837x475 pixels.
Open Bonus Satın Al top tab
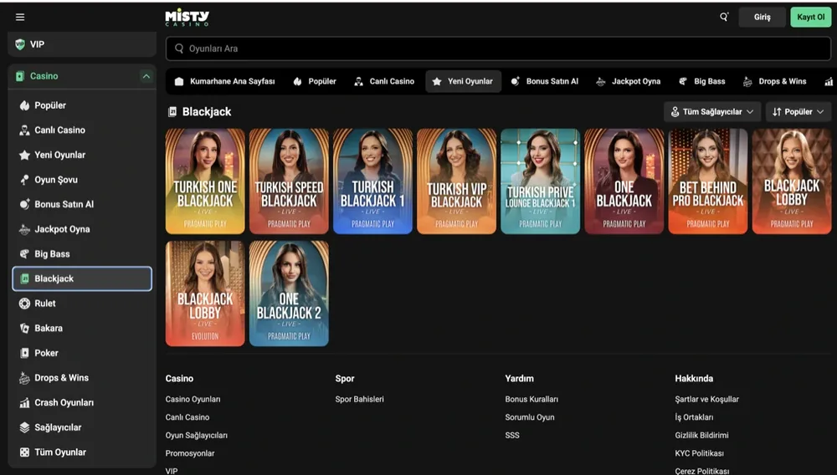pos(545,82)
